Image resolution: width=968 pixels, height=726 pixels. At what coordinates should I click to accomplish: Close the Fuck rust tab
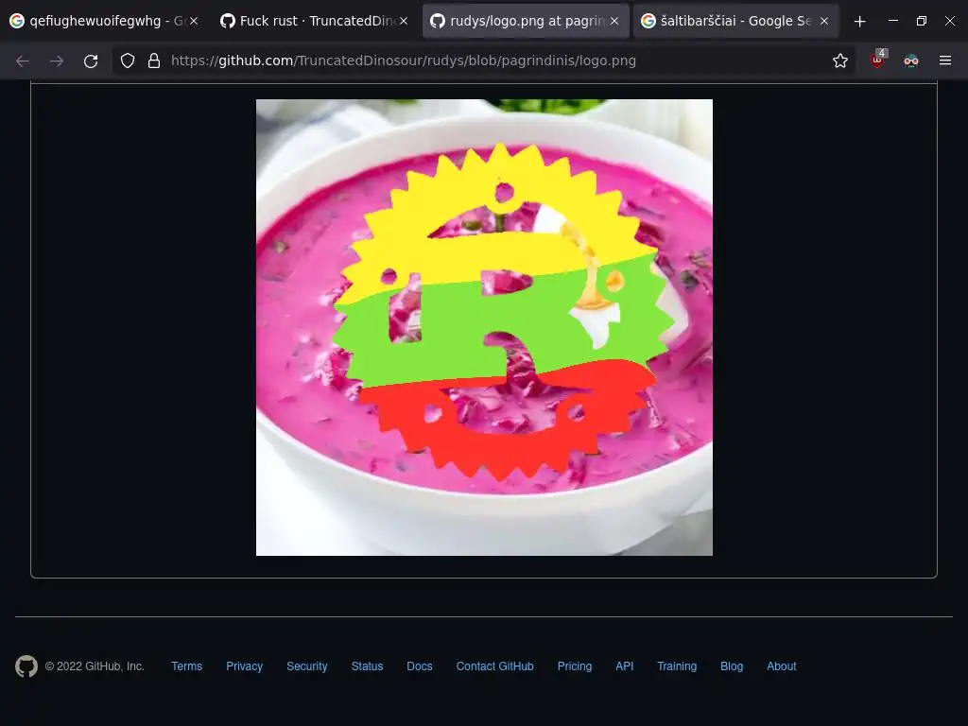(404, 21)
